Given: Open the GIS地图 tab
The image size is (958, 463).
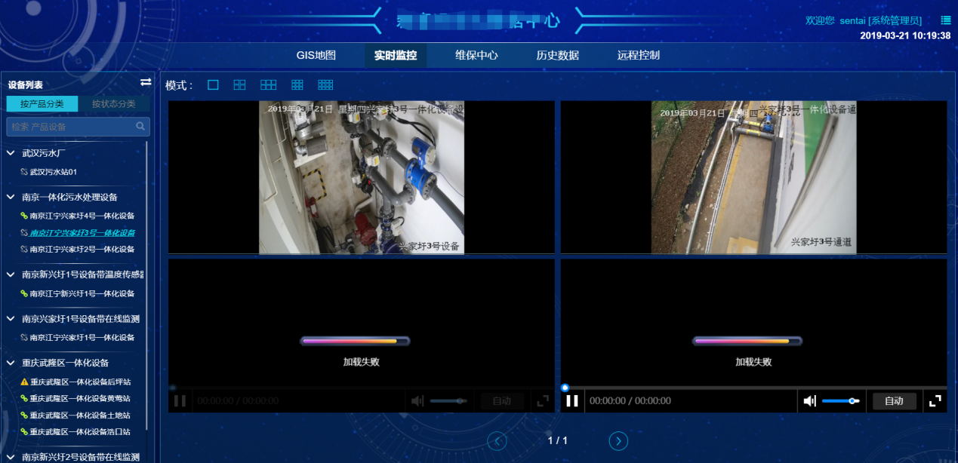Looking at the screenshot, I should click(316, 55).
